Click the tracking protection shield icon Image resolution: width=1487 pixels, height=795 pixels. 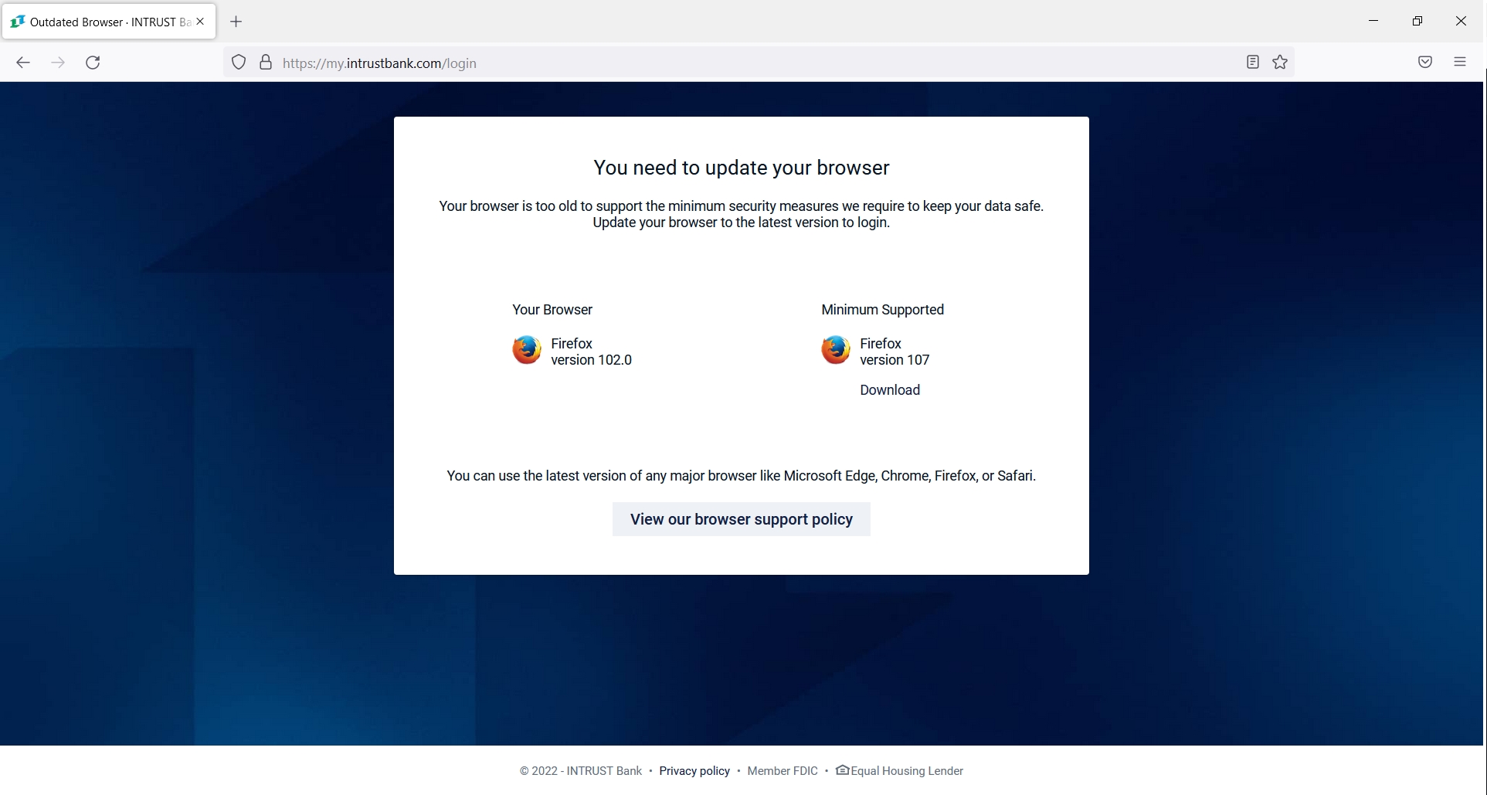pos(238,62)
